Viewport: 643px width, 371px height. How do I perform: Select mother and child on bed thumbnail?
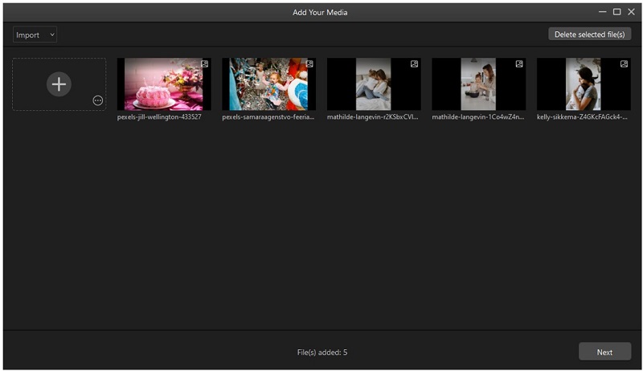tap(374, 84)
